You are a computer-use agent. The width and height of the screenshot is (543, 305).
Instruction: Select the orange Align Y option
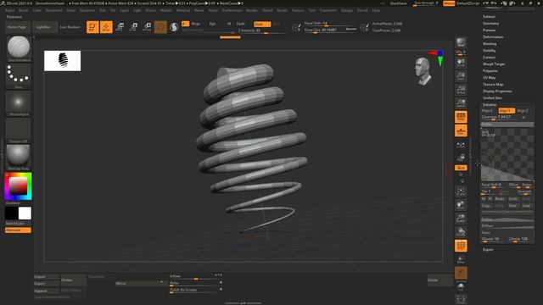tap(507, 111)
